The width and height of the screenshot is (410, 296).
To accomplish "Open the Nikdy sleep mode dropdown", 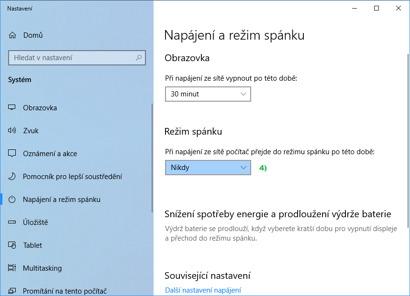I will [x=208, y=168].
